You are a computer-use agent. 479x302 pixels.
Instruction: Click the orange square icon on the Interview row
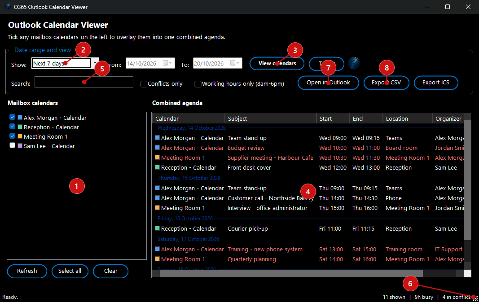[157, 208]
